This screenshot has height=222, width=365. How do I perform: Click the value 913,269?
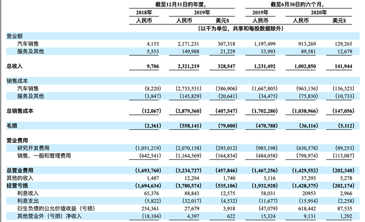[x=307, y=44]
